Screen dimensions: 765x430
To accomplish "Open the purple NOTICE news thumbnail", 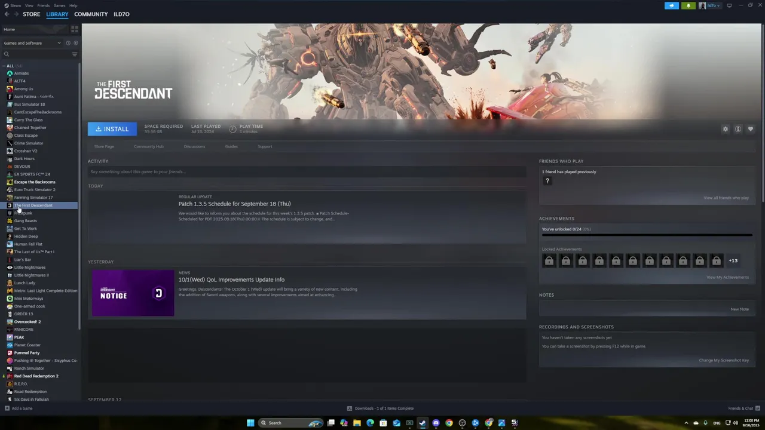I will [133, 293].
